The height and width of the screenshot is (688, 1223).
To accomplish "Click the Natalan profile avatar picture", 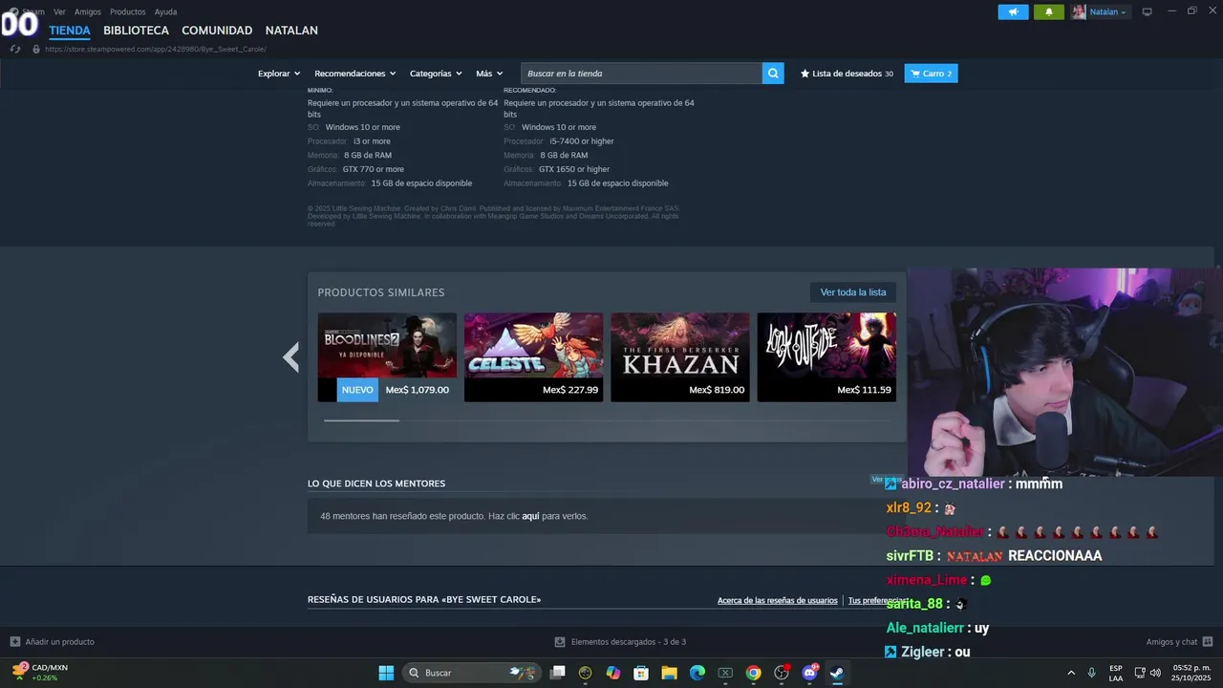I will (x=1079, y=11).
